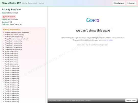138x103 pixels.
Task: Select 'Activity 26 link missing'
Action: [x=12, y=100]
